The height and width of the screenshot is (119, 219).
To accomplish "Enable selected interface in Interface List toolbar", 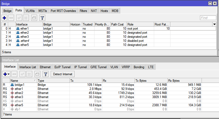I will pyautogui.click(x=22, y=74).
